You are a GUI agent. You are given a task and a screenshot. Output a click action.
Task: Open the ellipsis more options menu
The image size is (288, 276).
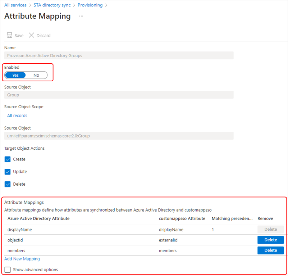point(81,16)
